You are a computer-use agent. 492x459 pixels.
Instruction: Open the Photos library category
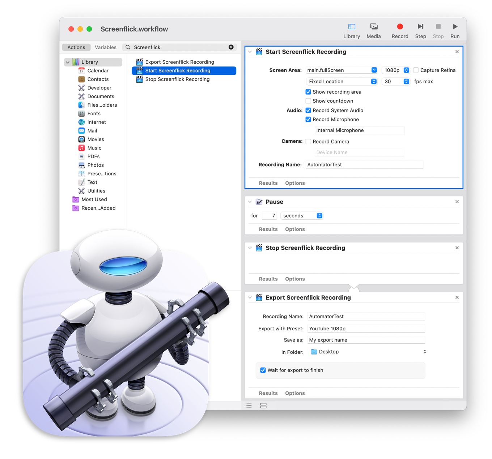point(91,165)
